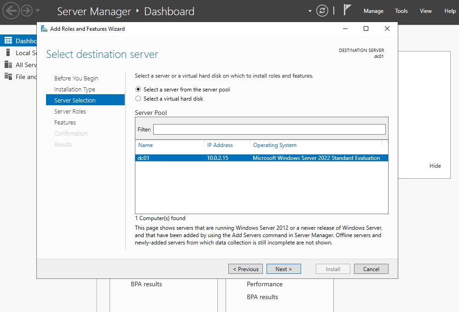Screen dimensions: 459x312
Task: Choose Select a virtual hard disk
Action: pyautogui.click(x=138, y=99)
